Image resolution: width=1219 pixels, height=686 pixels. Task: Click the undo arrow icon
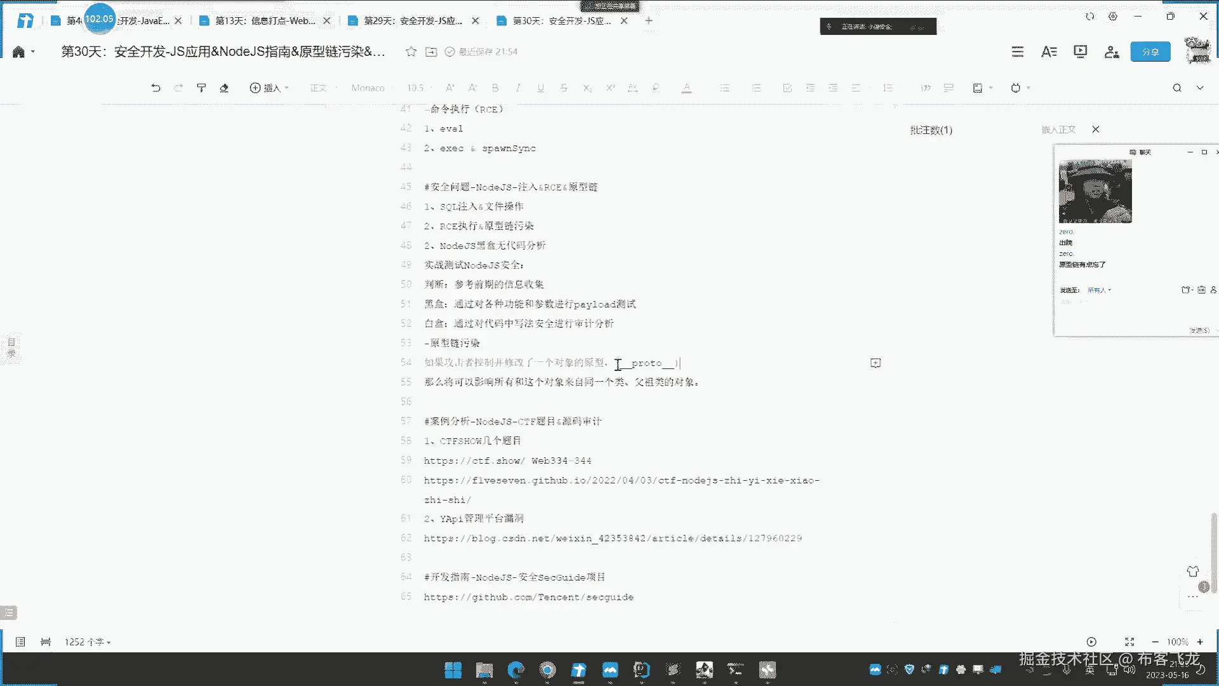156,88
